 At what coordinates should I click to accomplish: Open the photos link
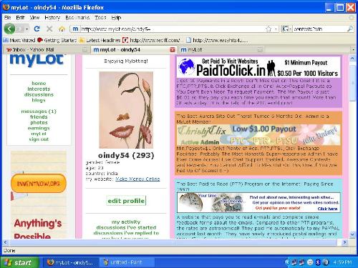[x=39, y=122]
